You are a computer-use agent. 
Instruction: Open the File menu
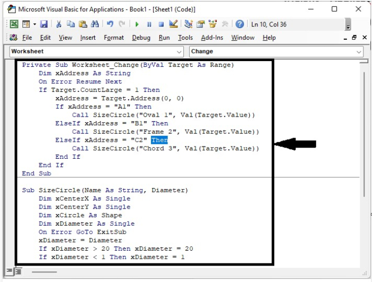point(27,38)
